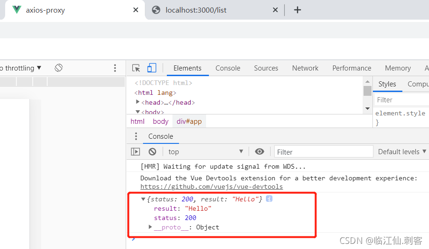Select body in the breadcrumb

click(161, 121)
